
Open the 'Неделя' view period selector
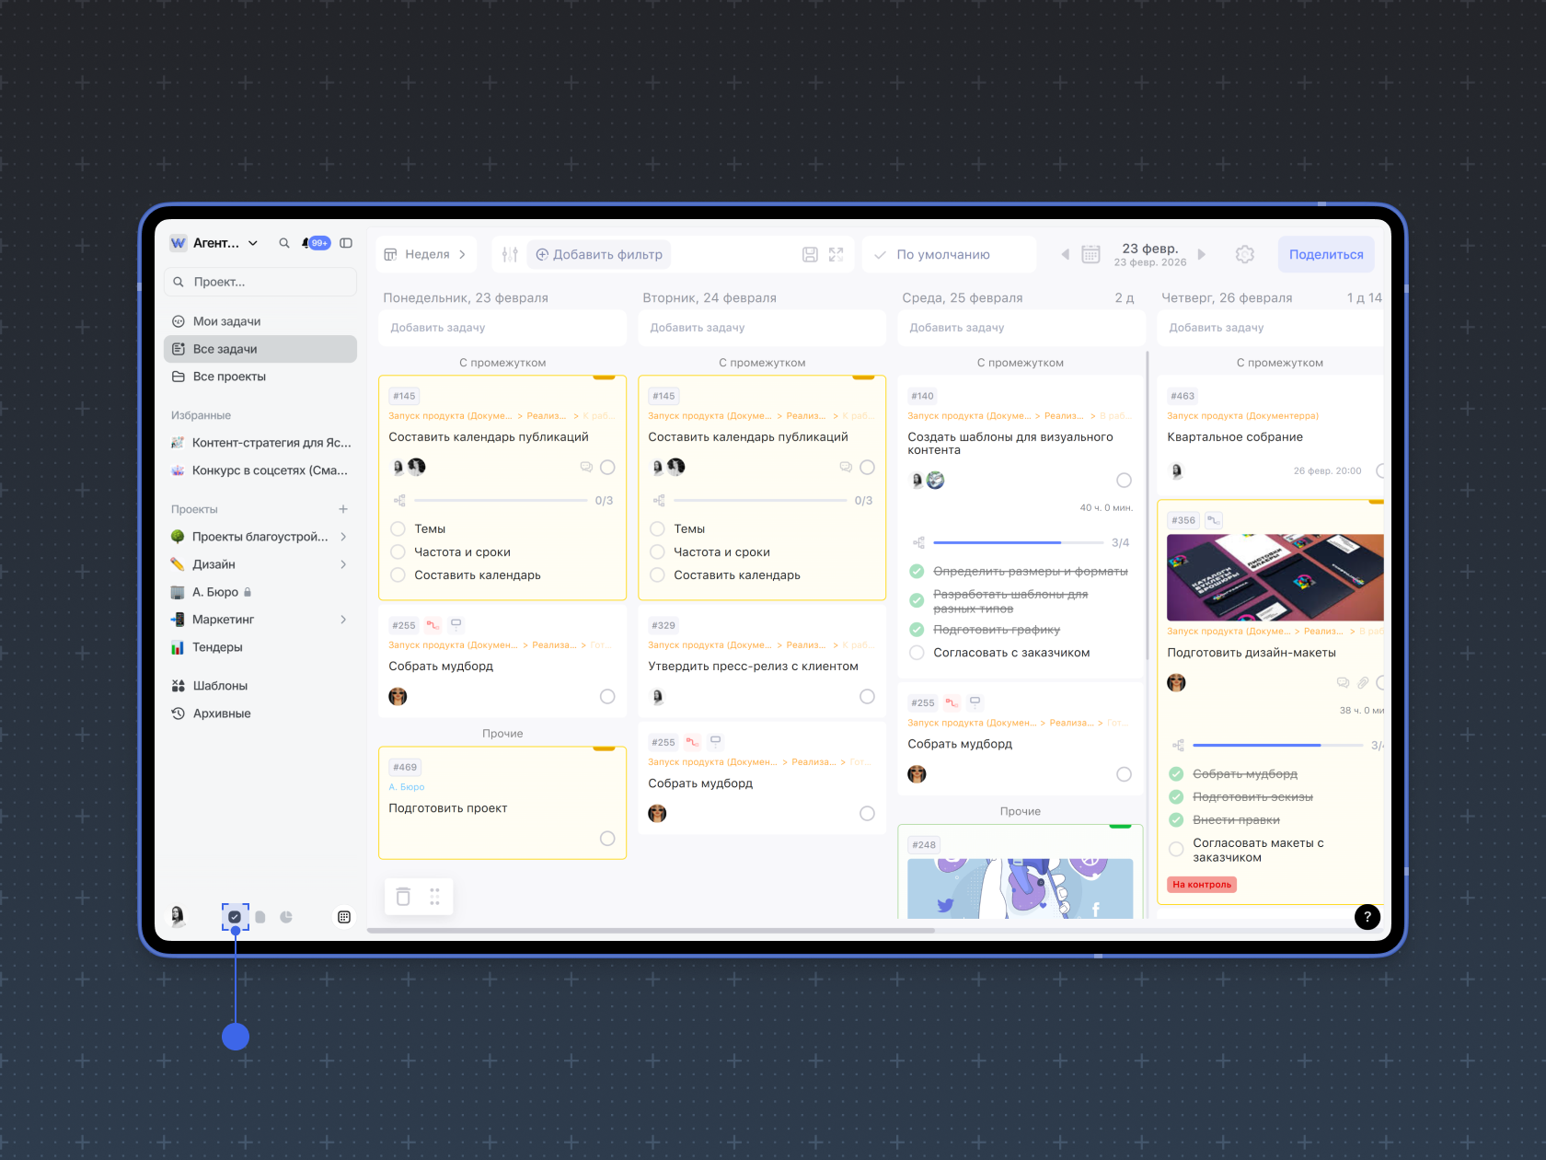point(426,255)
